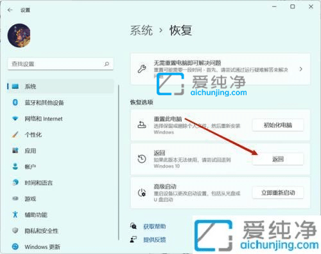Click the 初始化电脑 button
This screenshot has width=321, height=254.
click(x=278, y=125)
